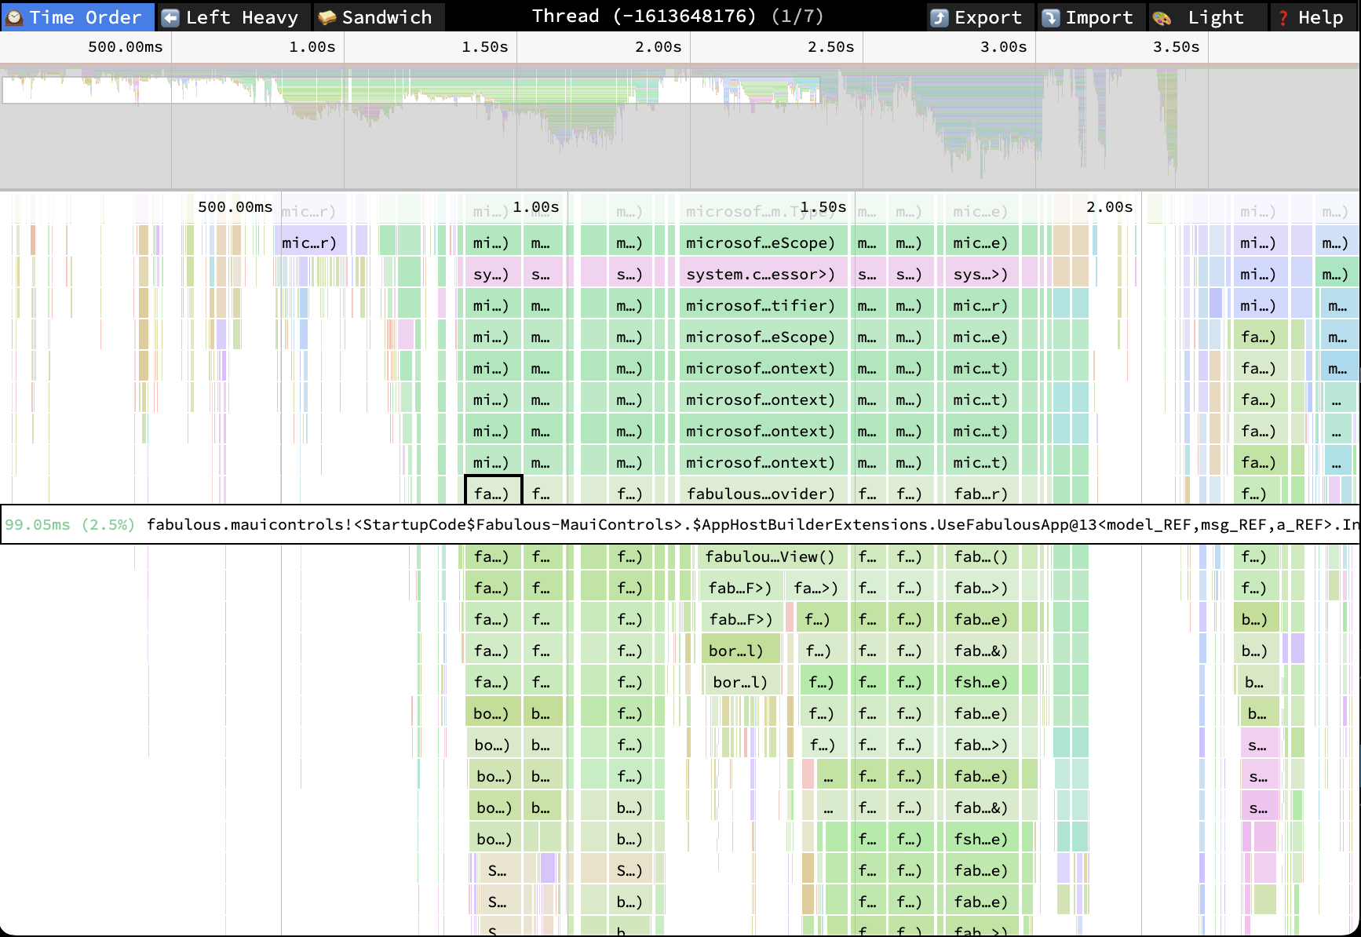Viewport: 1361px width, 937px height.
Task: Switch to the Left Heavy tab
Action: 233,16
